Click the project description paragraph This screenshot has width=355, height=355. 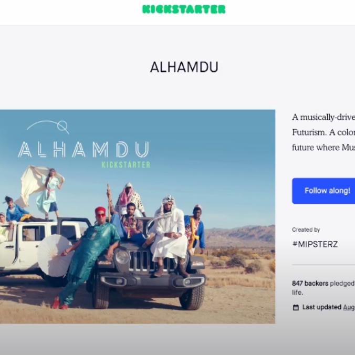323,132
